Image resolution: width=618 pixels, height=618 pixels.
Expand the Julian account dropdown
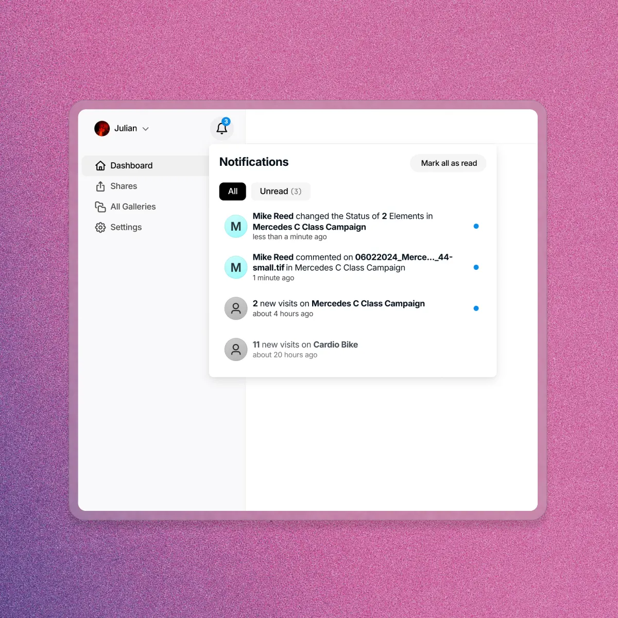145,129
